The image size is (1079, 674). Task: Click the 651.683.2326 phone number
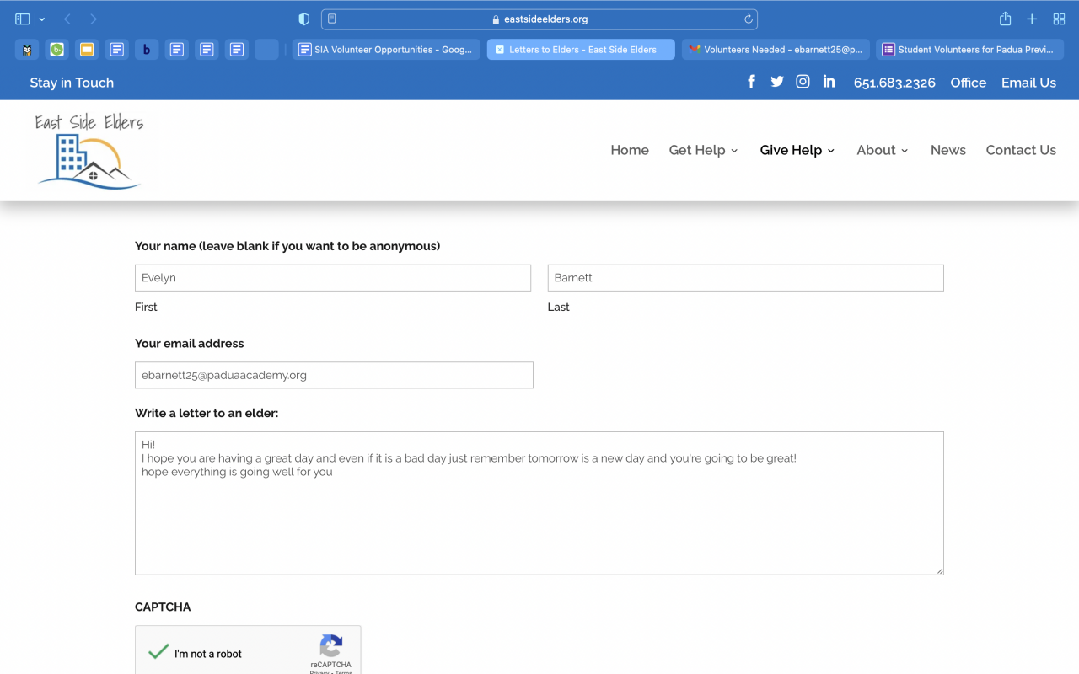tap(894, 83)
